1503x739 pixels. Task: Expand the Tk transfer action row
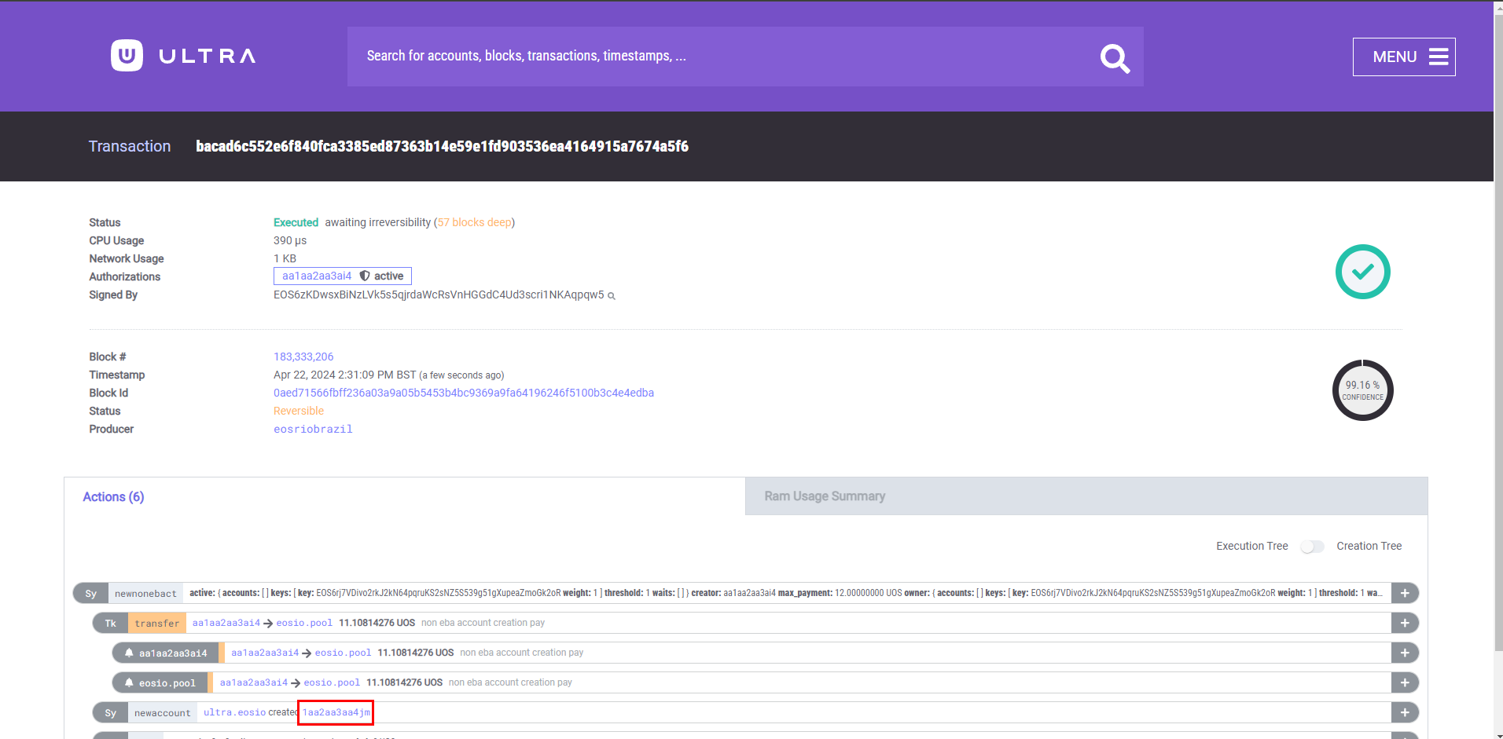[1405, 623]
